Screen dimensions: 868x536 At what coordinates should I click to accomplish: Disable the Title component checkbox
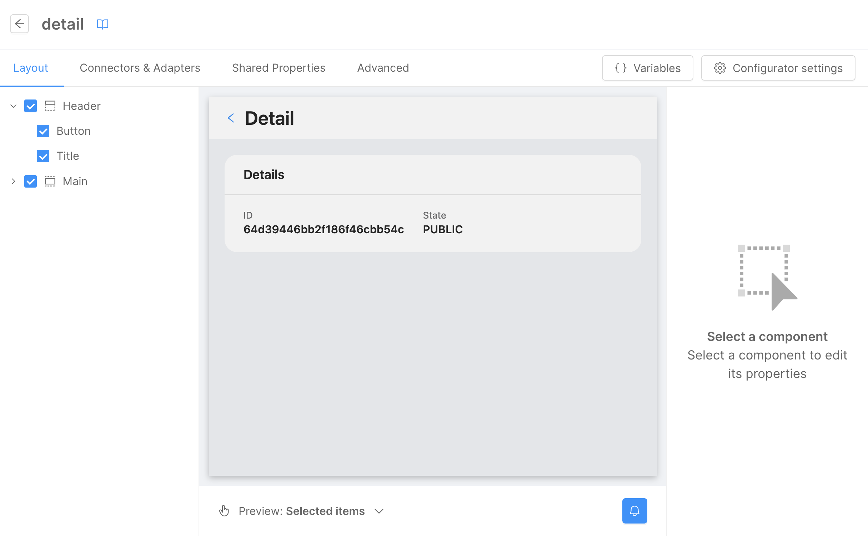pos(43,156)
